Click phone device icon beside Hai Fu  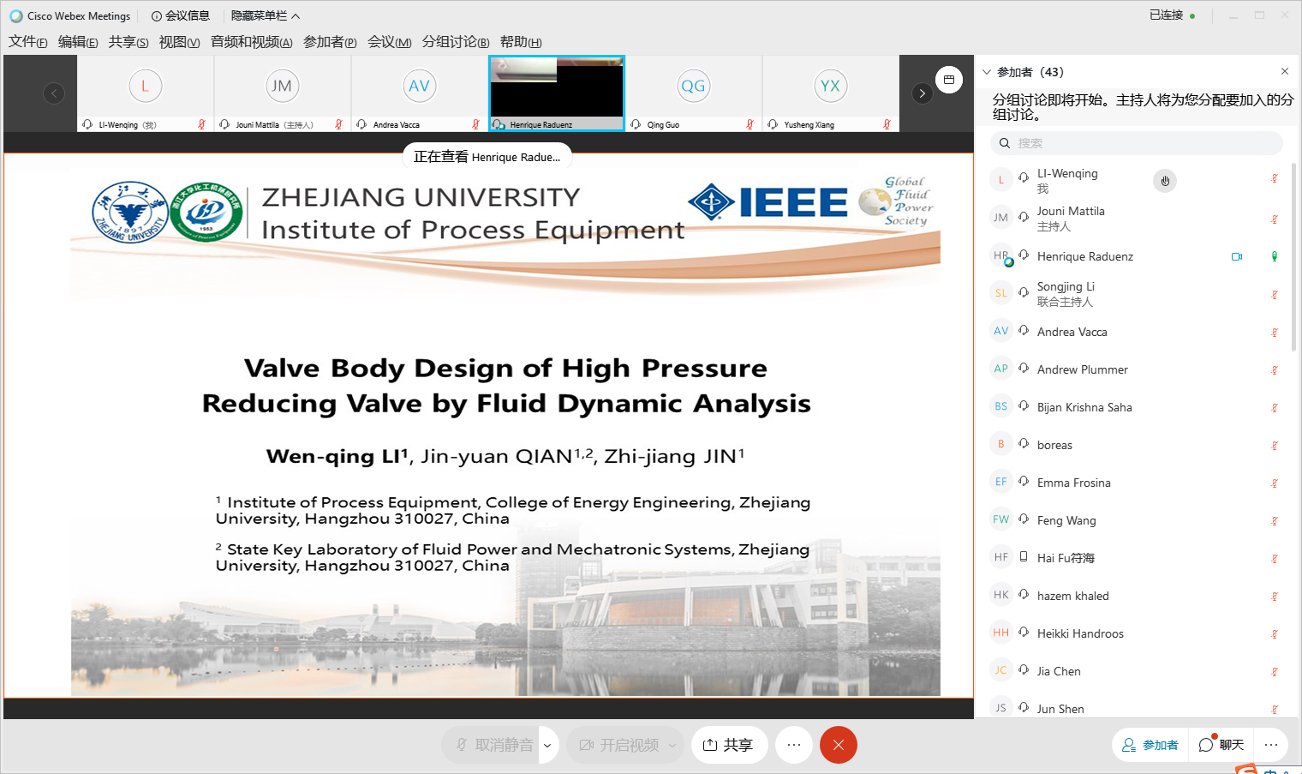pos(1024,556)
